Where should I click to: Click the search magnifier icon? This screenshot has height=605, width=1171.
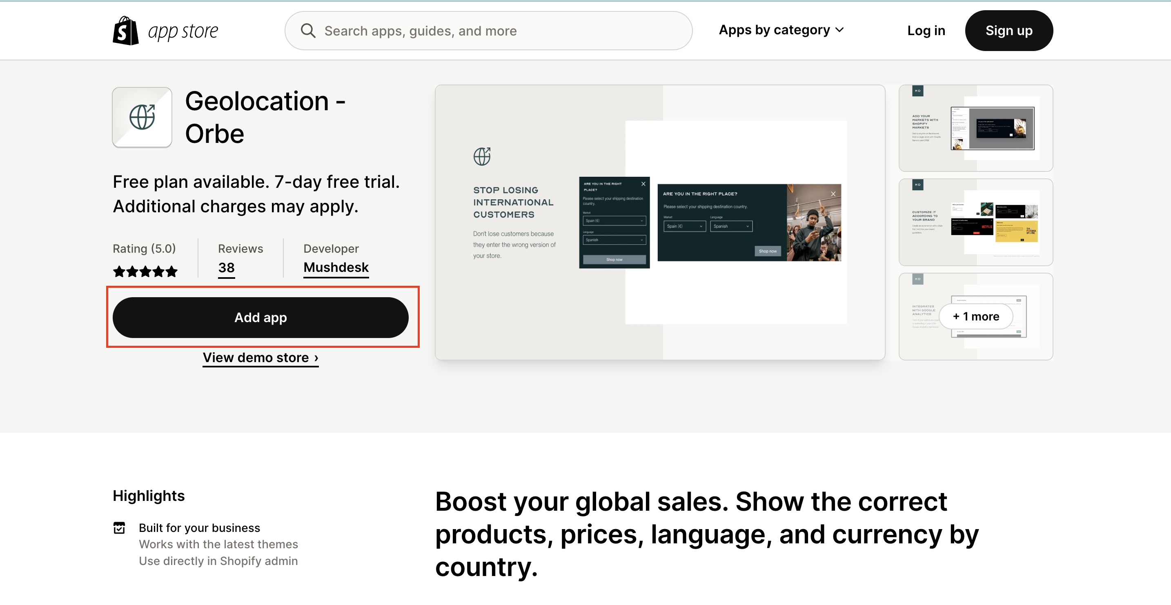(x=308, y=31)
